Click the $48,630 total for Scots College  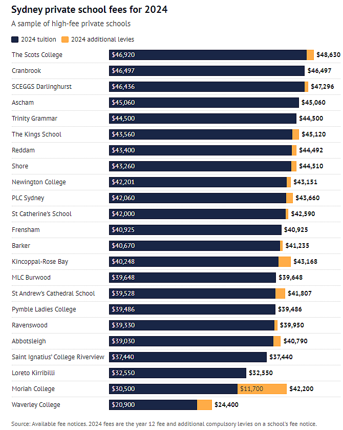click(328, 55)
